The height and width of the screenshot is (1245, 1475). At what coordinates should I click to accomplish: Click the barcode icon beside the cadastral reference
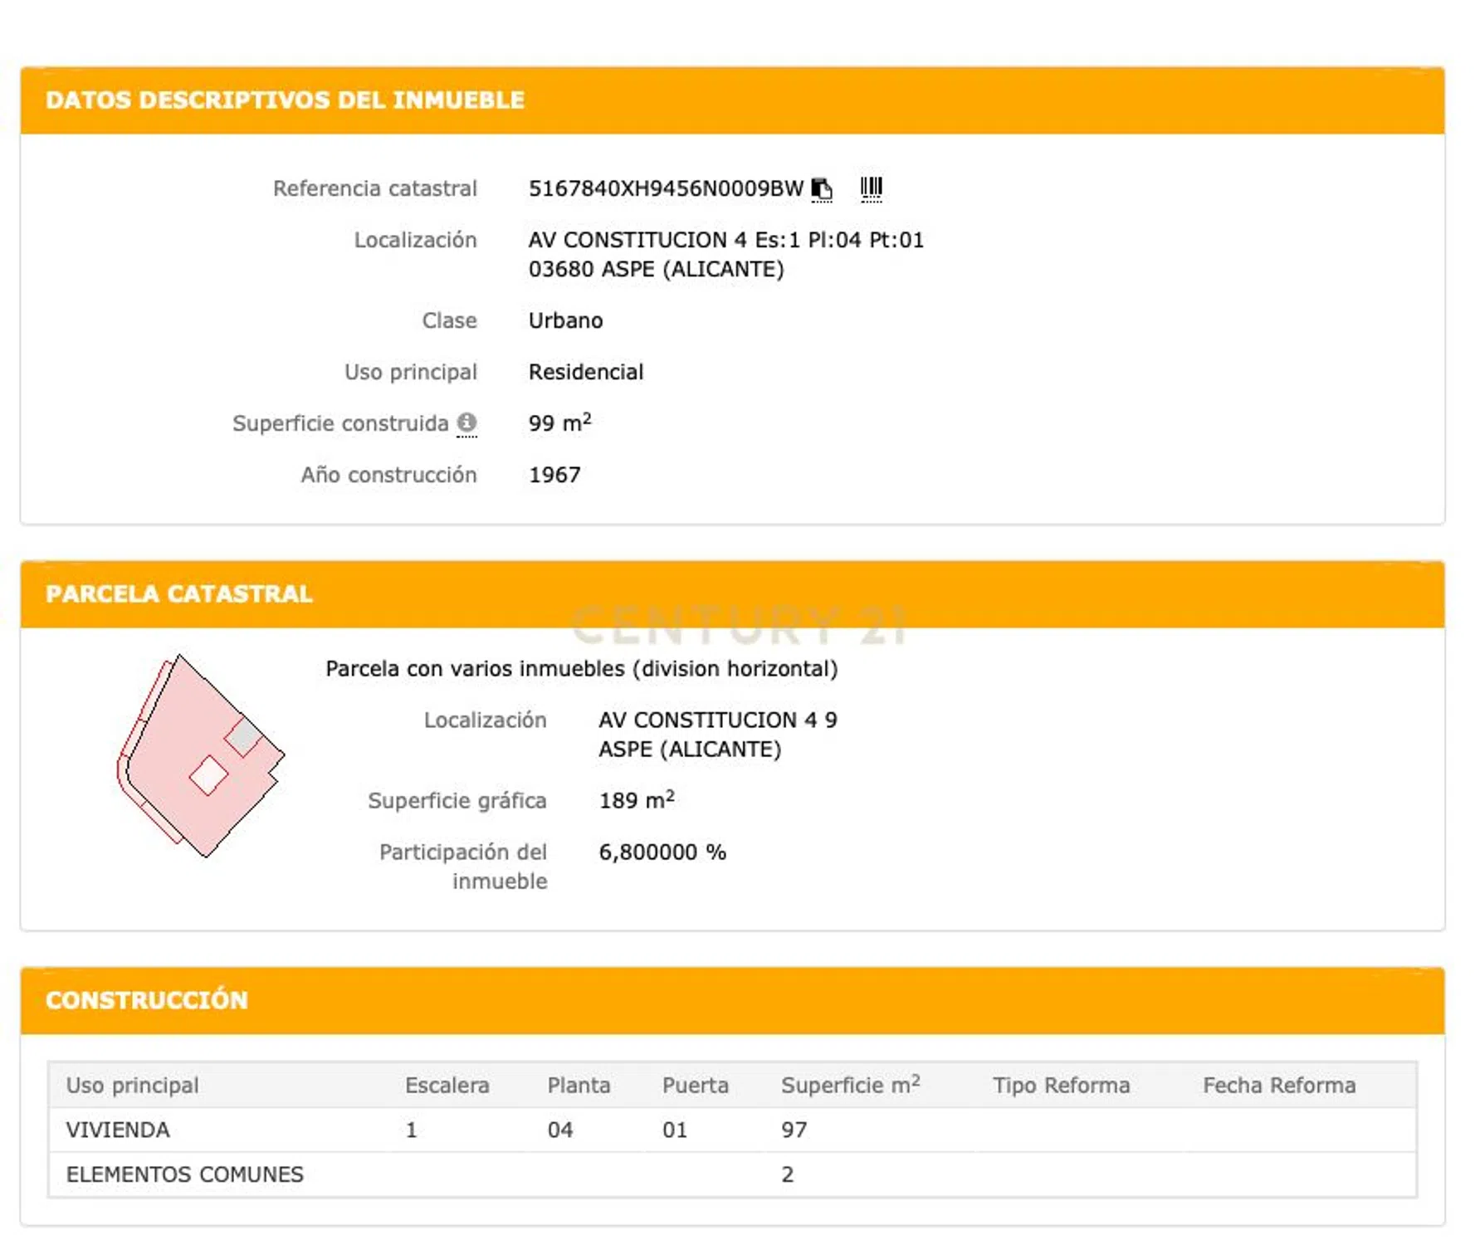coord(871,189)
